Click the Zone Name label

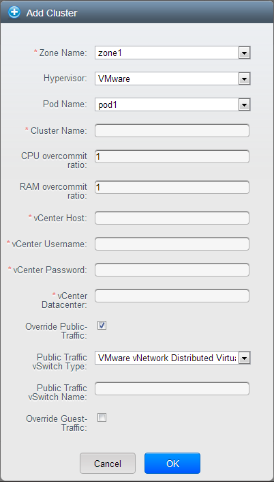[x=63, y=53]
